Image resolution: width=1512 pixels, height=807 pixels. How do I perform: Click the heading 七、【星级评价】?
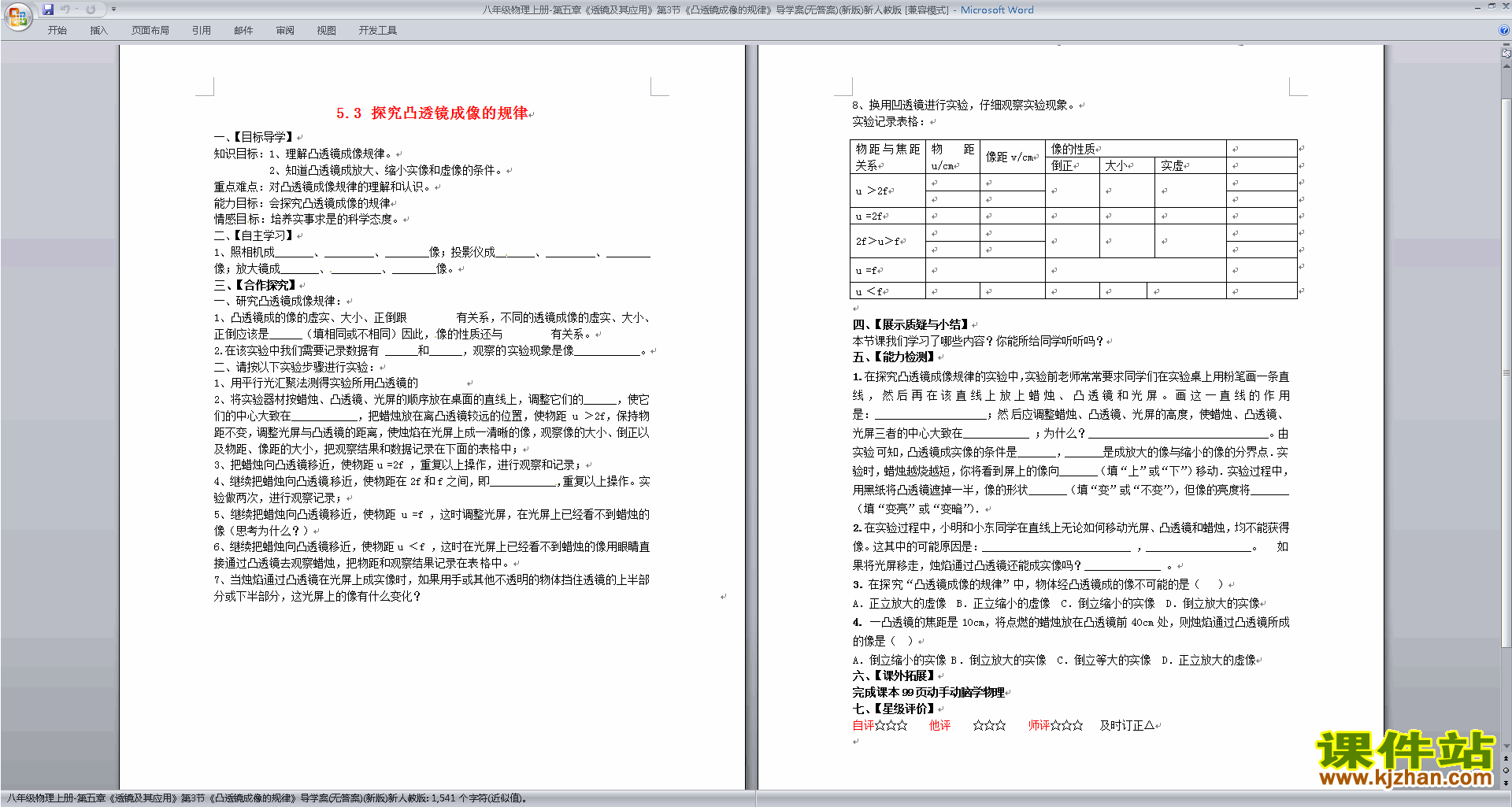[x=894, y=709]
